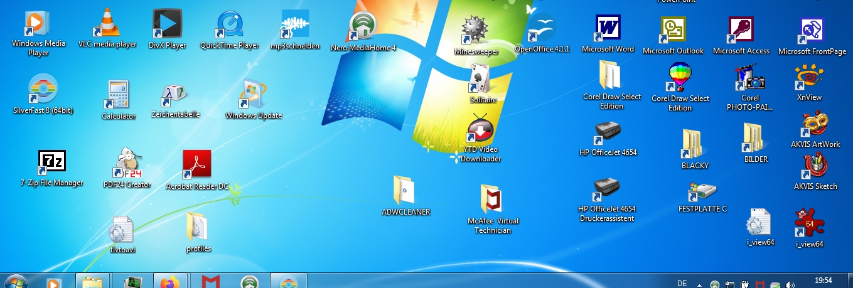
Task: Click the 19:54 taskbar clock
Action: [x=823, y=280]
